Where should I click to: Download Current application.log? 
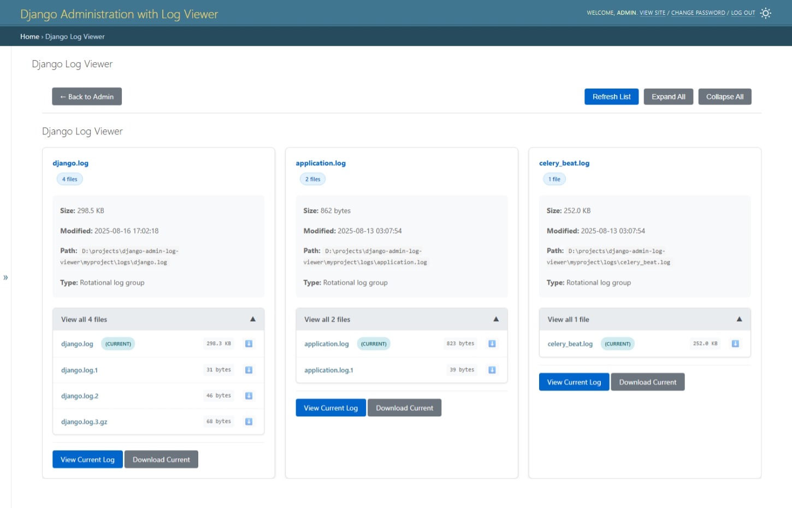pos(404,408)
